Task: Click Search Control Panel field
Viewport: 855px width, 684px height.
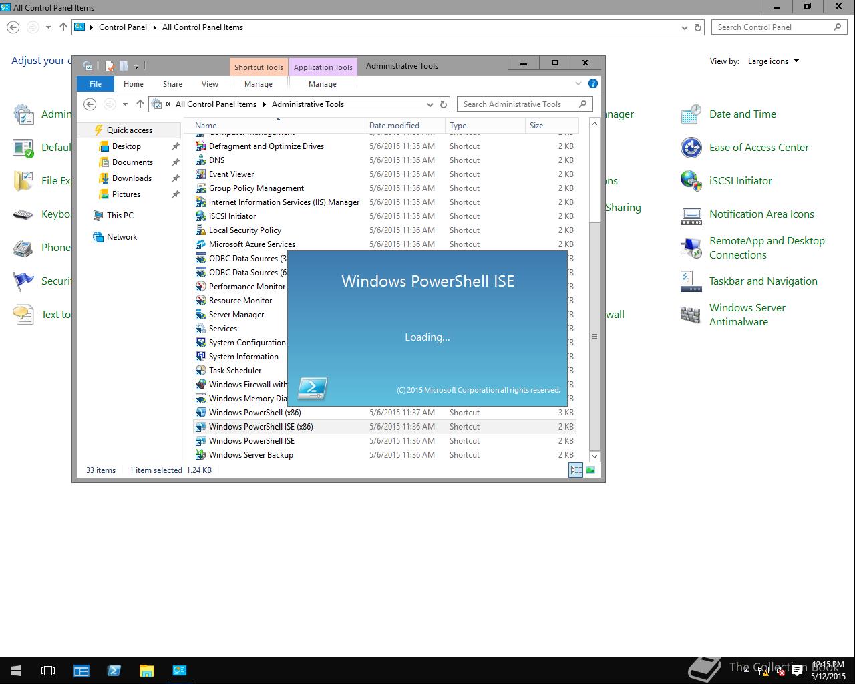Action: 780,27
